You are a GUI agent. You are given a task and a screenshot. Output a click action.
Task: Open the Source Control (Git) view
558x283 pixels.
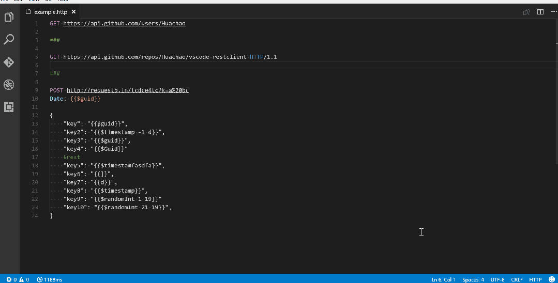point(9,62)
